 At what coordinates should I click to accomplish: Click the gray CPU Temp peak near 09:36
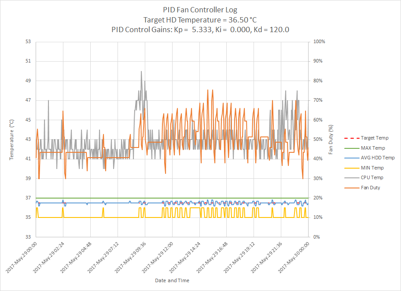point(141,72)
